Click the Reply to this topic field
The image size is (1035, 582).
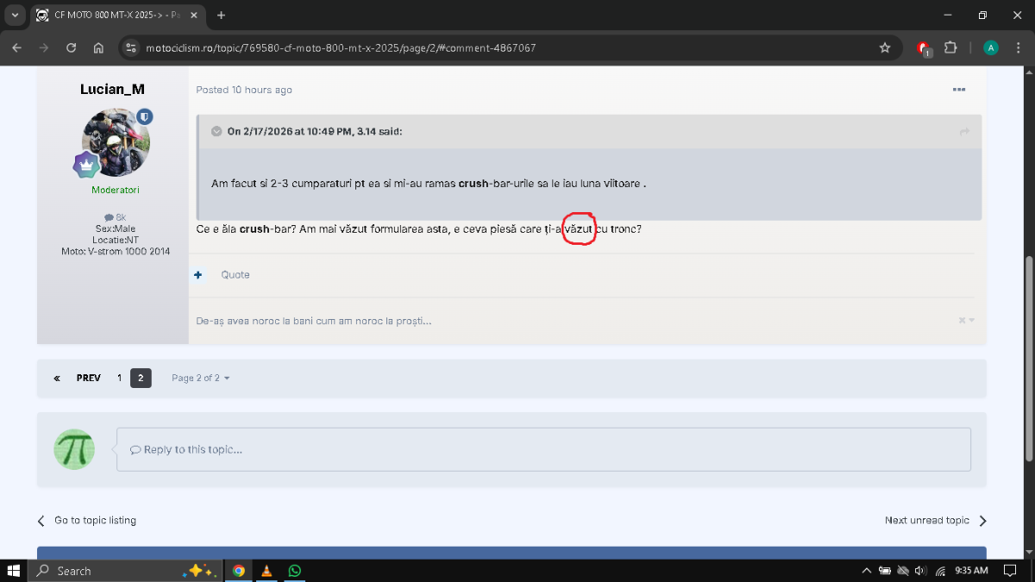[x=543, y=449]
